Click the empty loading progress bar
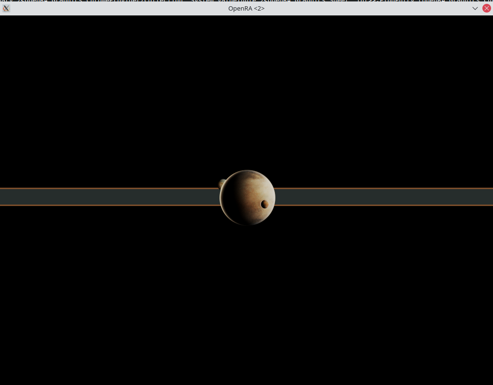Screen dimensions: 493x385 (121, 197)
